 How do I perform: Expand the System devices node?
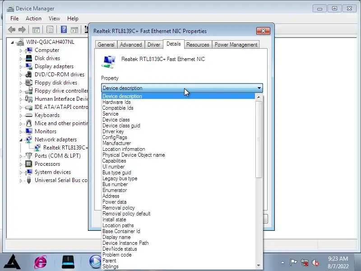(x=21, y=173)
